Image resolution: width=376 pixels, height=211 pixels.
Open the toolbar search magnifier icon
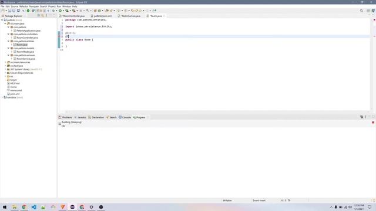pyautogui.click(x=361, y=11)
